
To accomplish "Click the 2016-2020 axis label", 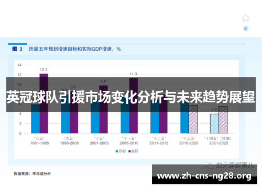I will tap(189, 143).
